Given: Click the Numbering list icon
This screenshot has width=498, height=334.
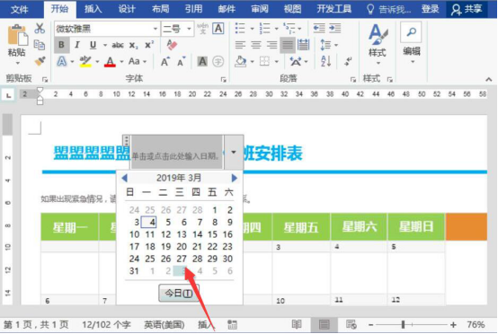Looking at the screenshot, I should (265, 29).
